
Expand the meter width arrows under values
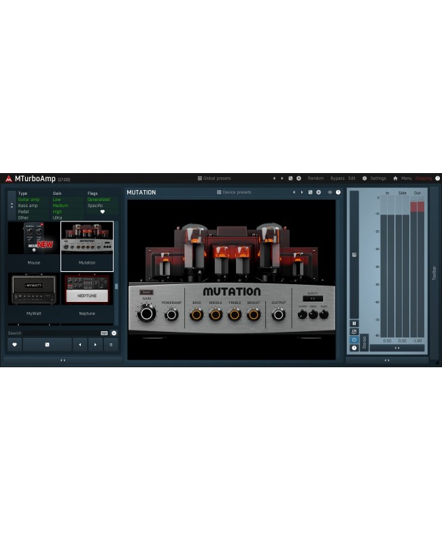[x=397, y=347]
